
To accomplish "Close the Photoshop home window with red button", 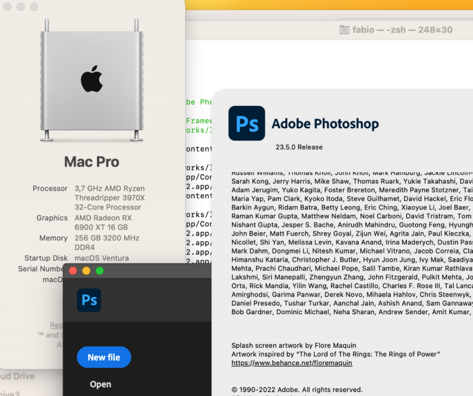I will (73, 271).
